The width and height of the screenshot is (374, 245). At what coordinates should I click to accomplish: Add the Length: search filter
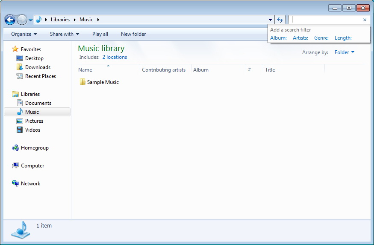343,38
